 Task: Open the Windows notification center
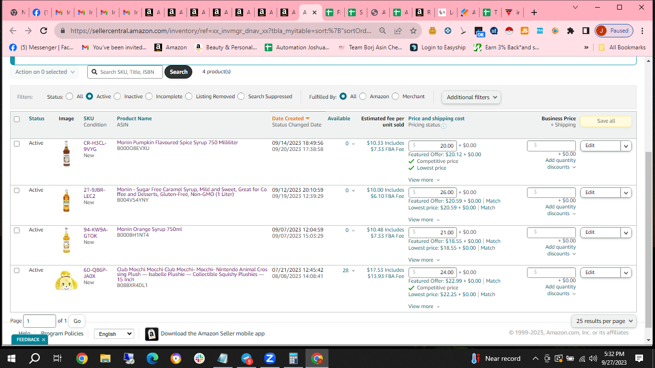click(x=639, y=358)
